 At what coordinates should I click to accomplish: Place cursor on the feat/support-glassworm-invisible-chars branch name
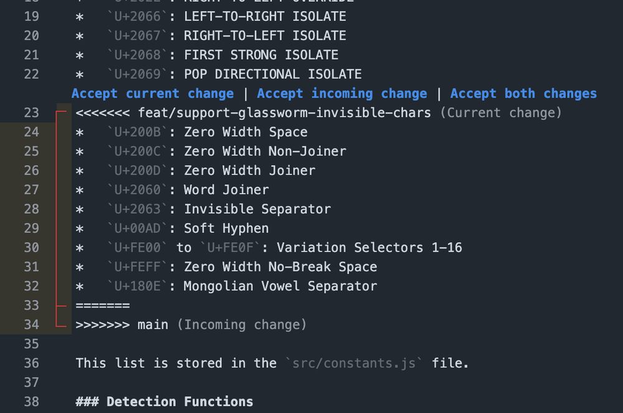(x=284, y=113)
